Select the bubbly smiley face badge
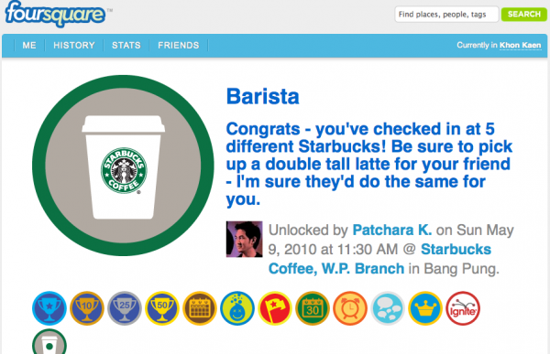Viewport: 550px width, 354px height. [237, 308]
